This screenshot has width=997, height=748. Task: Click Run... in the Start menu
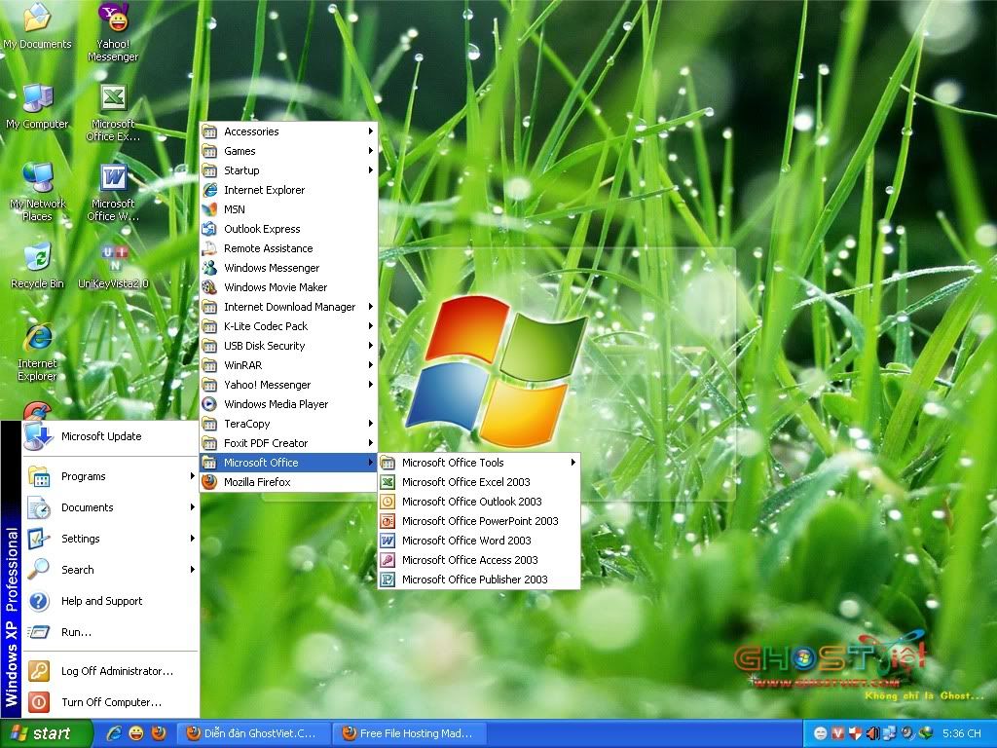(76, 632)
